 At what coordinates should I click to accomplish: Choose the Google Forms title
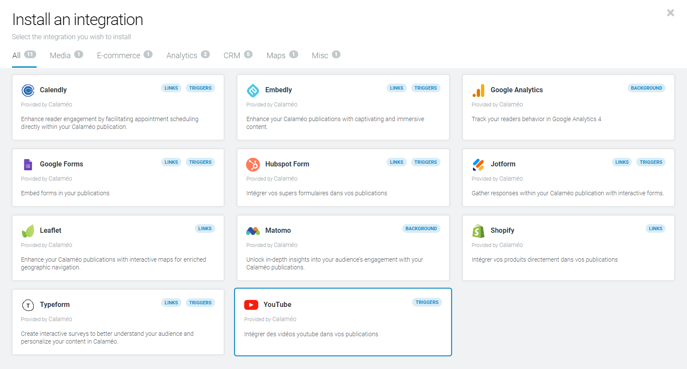[62, 164]
